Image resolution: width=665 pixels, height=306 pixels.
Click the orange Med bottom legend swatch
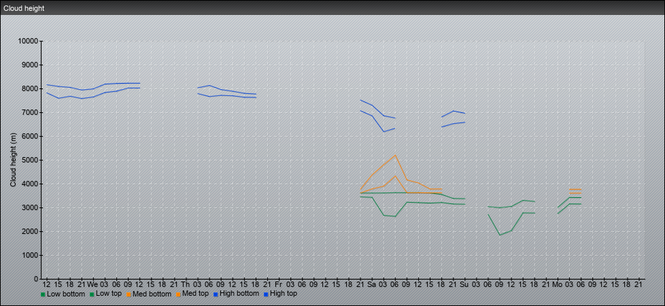tap(129, 294)
